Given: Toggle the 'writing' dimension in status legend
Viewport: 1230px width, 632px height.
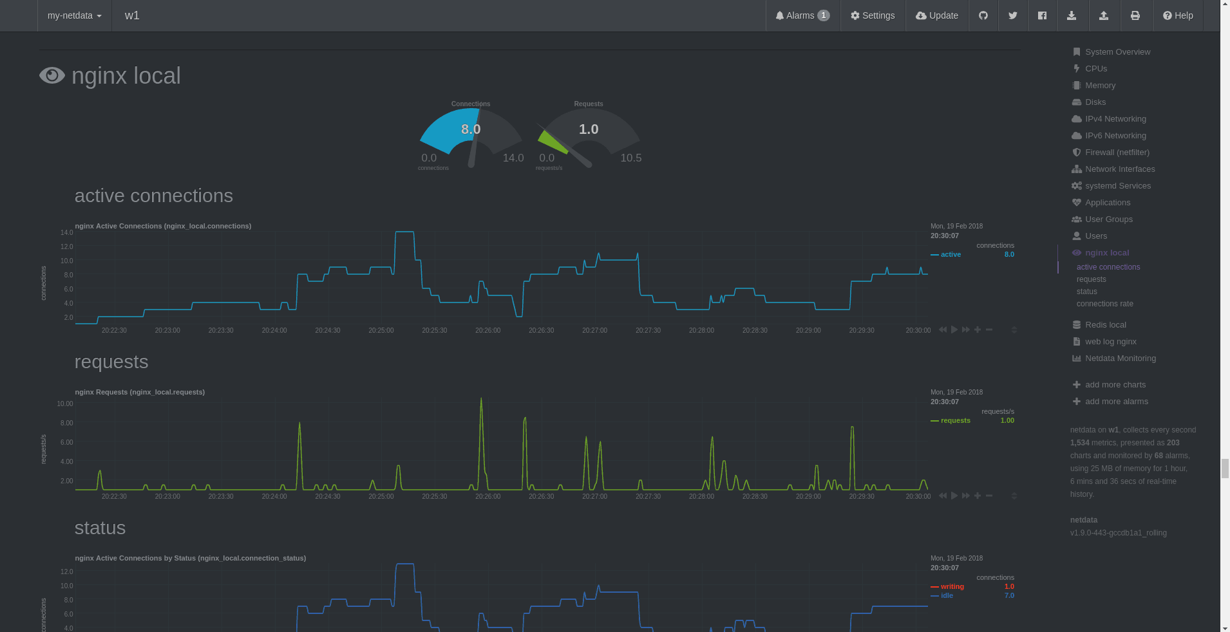Looking at the screenshot, I should (952, 586).
